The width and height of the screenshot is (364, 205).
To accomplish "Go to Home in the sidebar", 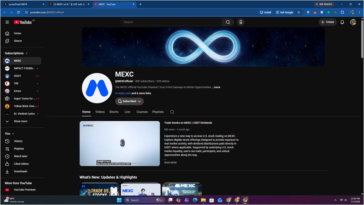I will [x=22, y=33].
